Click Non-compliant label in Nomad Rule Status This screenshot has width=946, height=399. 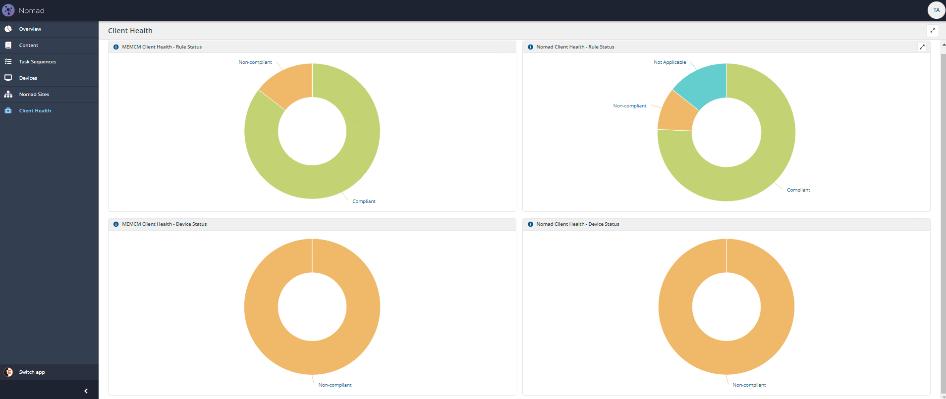coord(630,106)
